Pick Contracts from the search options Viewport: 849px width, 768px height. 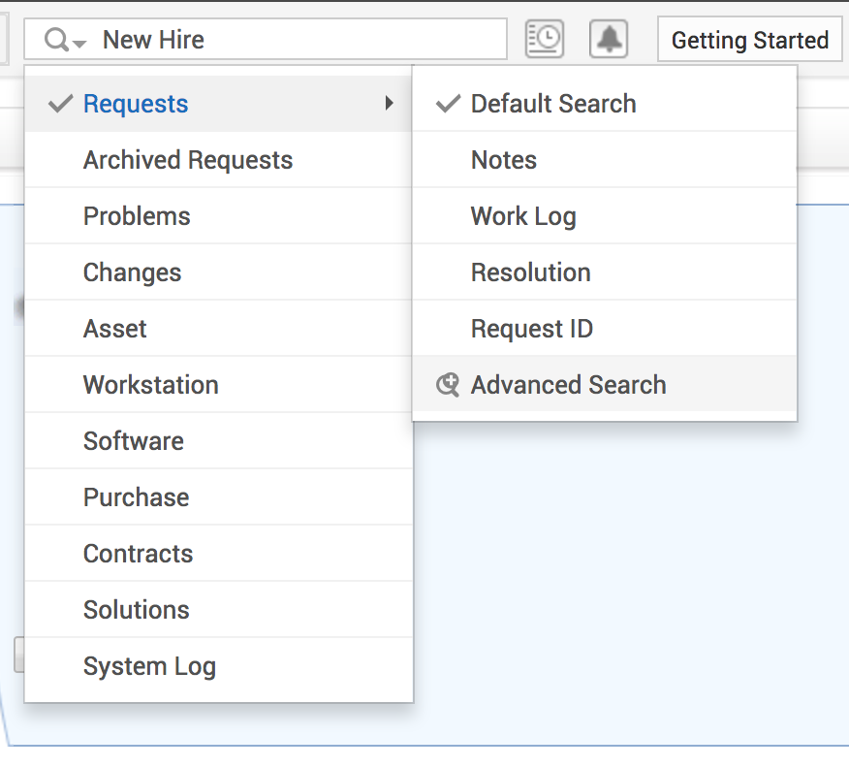pyautogui.click(x=138, y=554)
